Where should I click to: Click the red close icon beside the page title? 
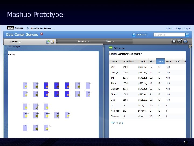[x=42, y=34]
